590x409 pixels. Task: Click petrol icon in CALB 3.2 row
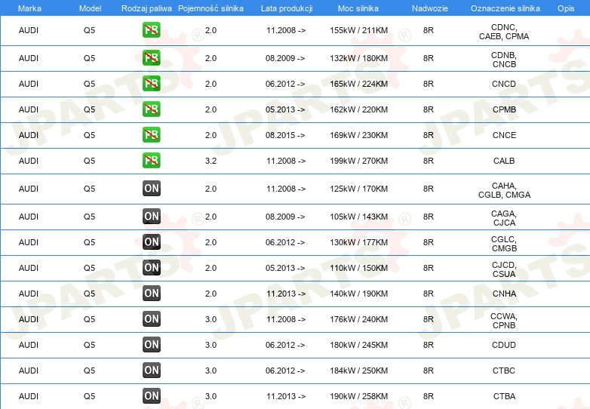[x=151, y=160]
